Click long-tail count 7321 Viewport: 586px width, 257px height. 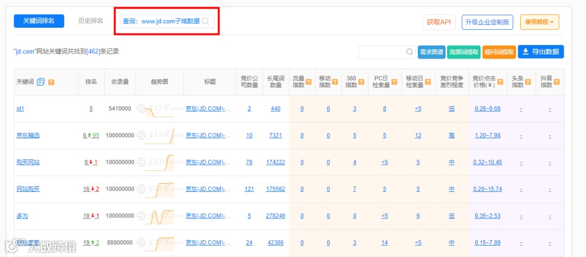pos(276,136)
